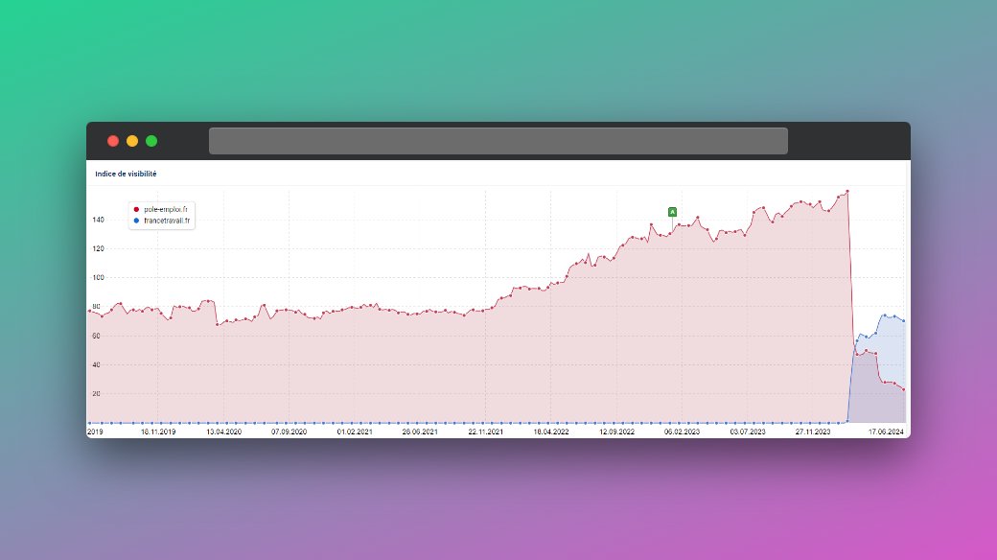Click the gray browser address bar
Image resolution: width=997 pixels, height=560 pixels.
click(498, 141)
